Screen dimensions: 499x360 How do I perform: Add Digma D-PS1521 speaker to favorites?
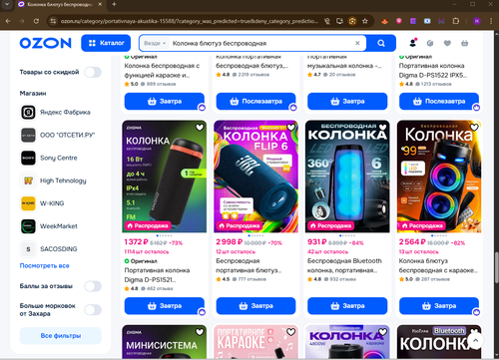[x=200, y=128]
